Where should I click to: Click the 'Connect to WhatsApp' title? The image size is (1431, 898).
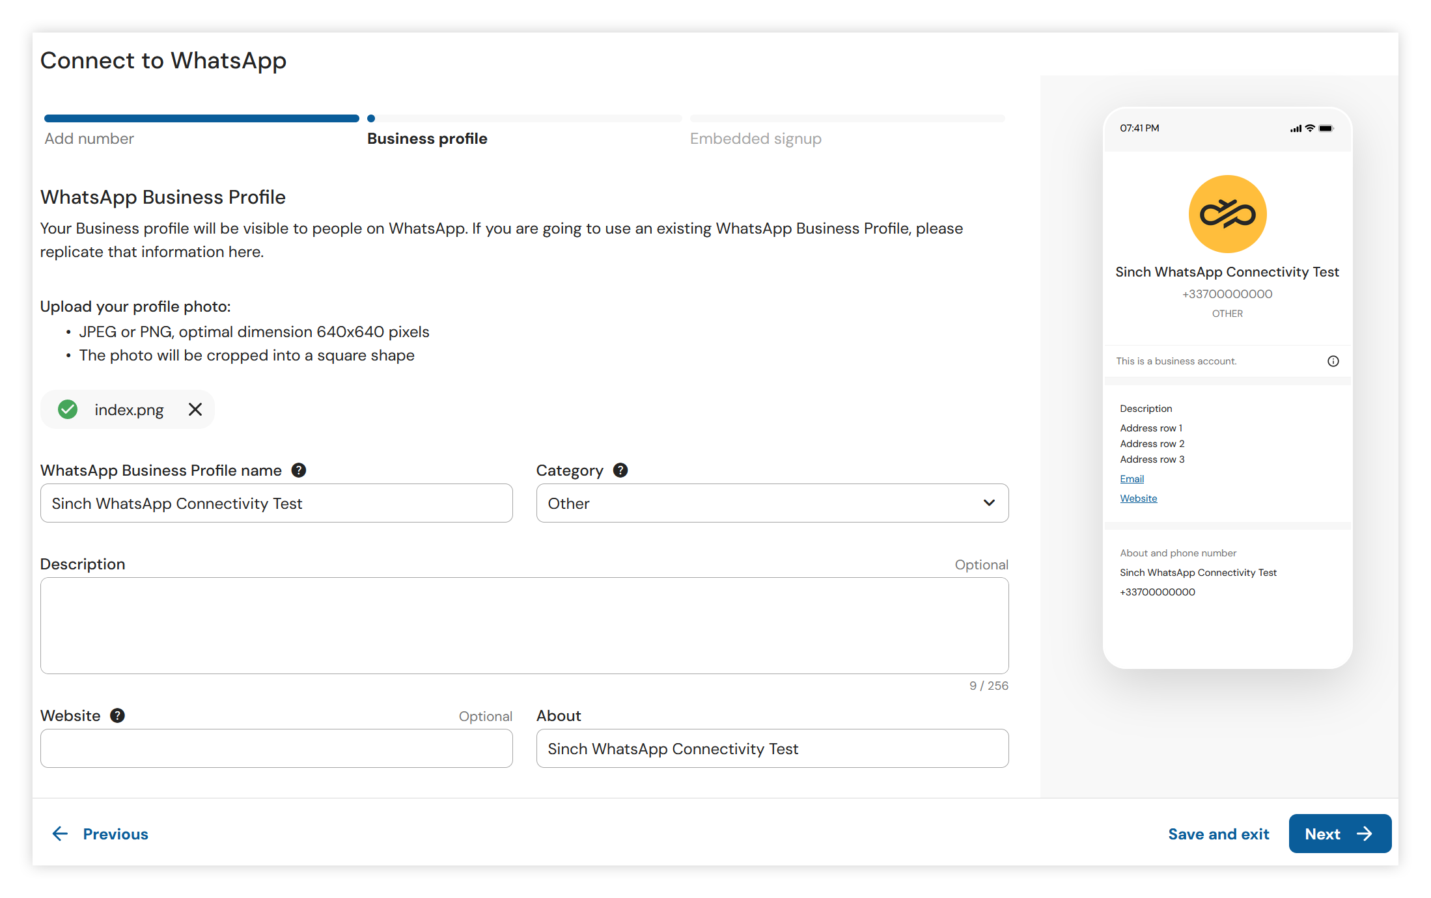pos(163,61)
